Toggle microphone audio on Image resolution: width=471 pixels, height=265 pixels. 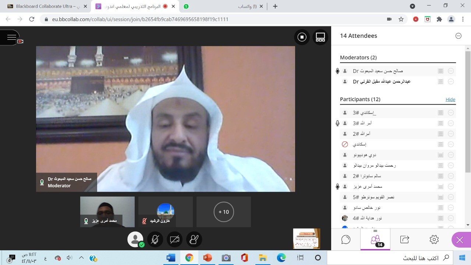tap(155, 240)
